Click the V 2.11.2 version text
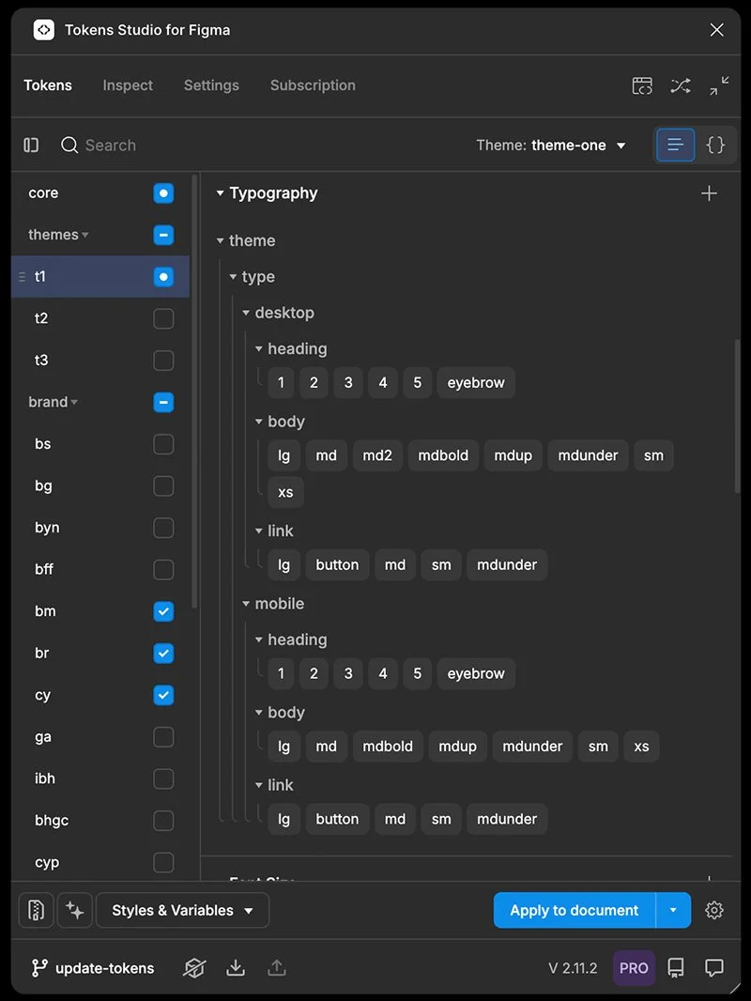Image resolution: width=751 pixels, height=1001 pixels. [573, 968]
